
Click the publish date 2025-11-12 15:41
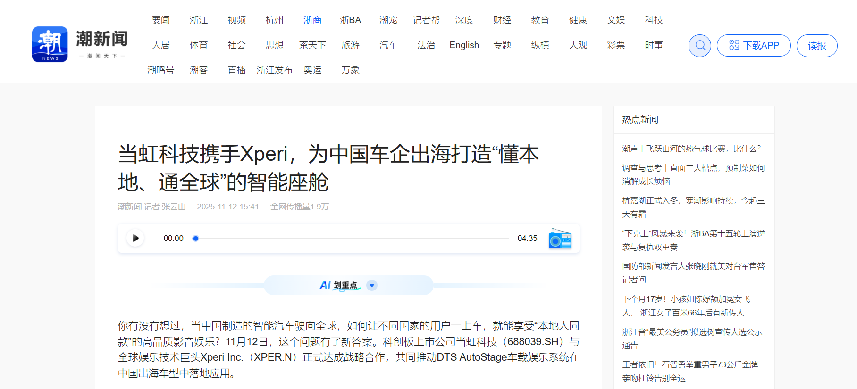click(x=228, y=207)
